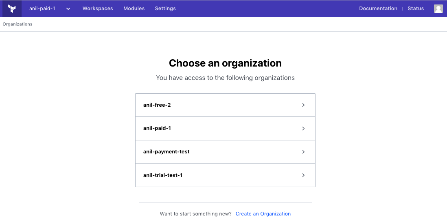This screenshot has height=224, width=447.
Task: Open the Modules navigation item
Action: tap(134, 9)
